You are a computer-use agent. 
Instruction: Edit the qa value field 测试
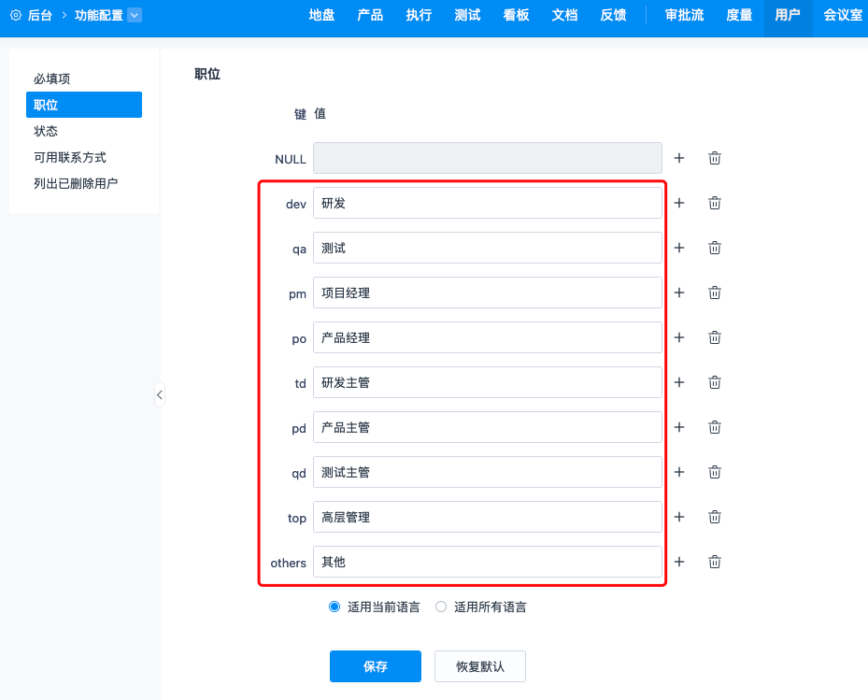488,248
